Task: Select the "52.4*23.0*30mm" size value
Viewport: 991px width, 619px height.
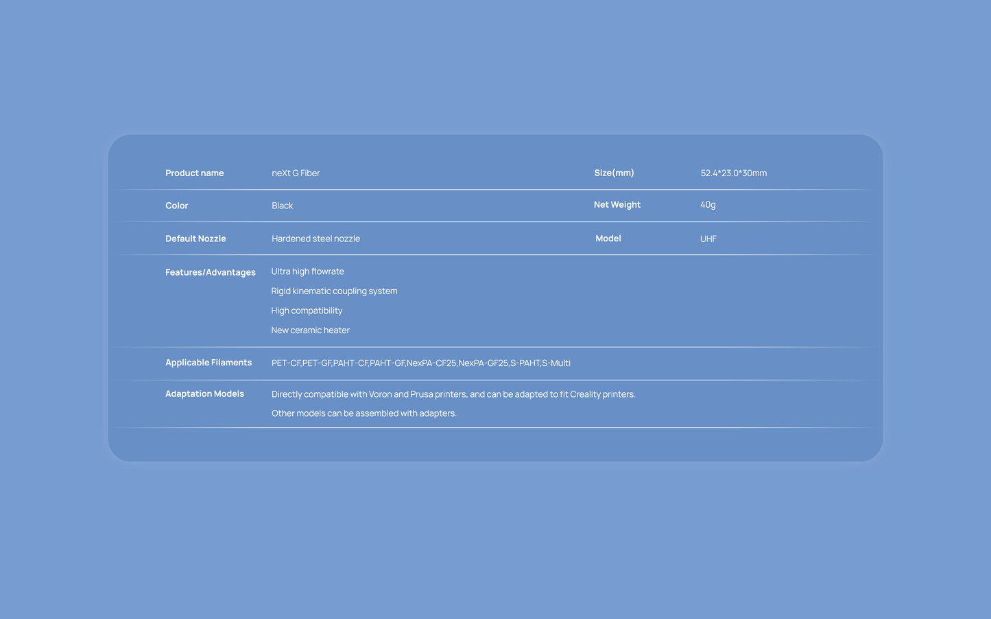Action: tap(733, 173)
